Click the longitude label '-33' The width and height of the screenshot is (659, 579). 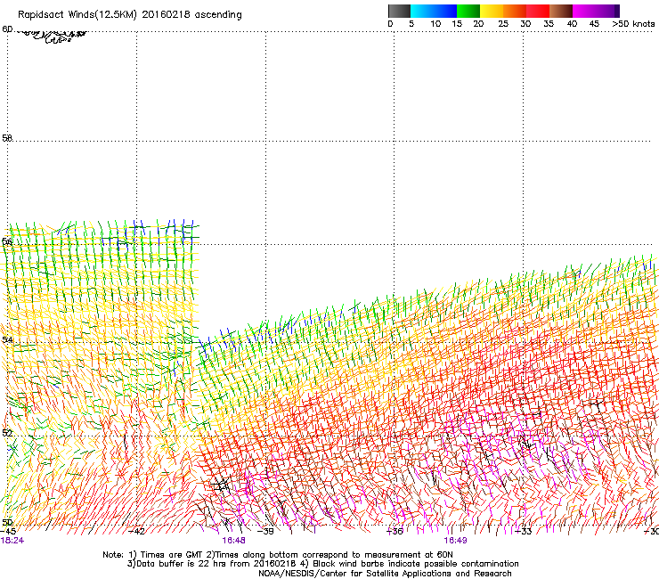pos(523,532)
